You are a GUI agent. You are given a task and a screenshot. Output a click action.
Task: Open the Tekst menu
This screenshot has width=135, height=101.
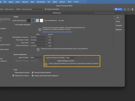[x=32, y=2]
